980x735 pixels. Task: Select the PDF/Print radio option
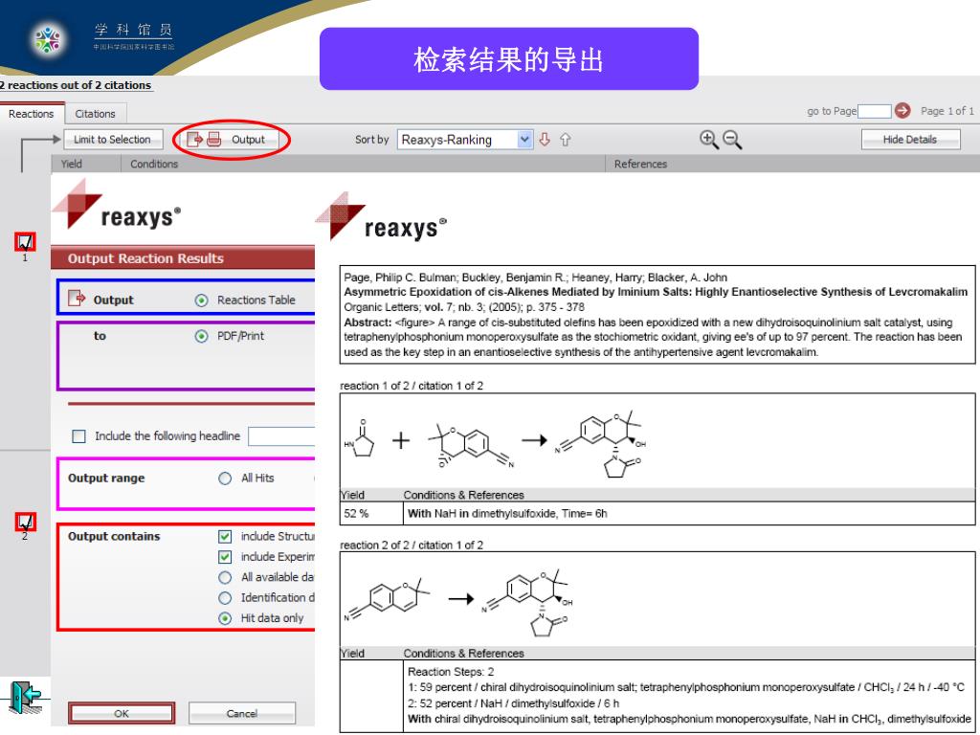(201, 336)
